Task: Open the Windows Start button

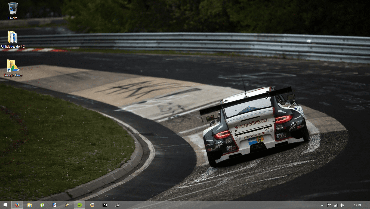Action: (5, 205)
